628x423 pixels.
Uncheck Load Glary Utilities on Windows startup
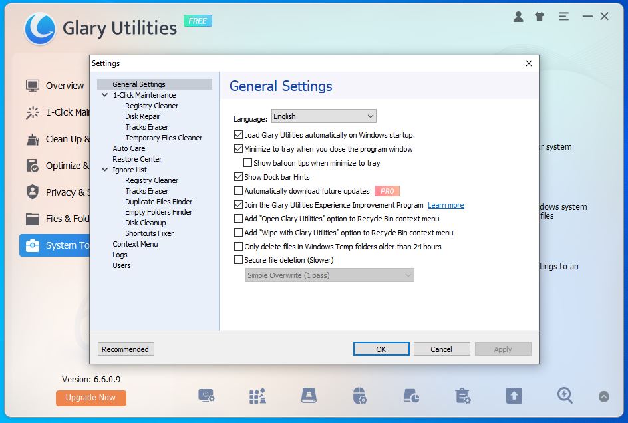tap(238, 135)
